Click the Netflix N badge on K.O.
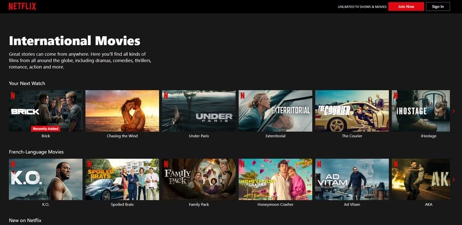The image size is (462, 225). click(x=13, y=164)
